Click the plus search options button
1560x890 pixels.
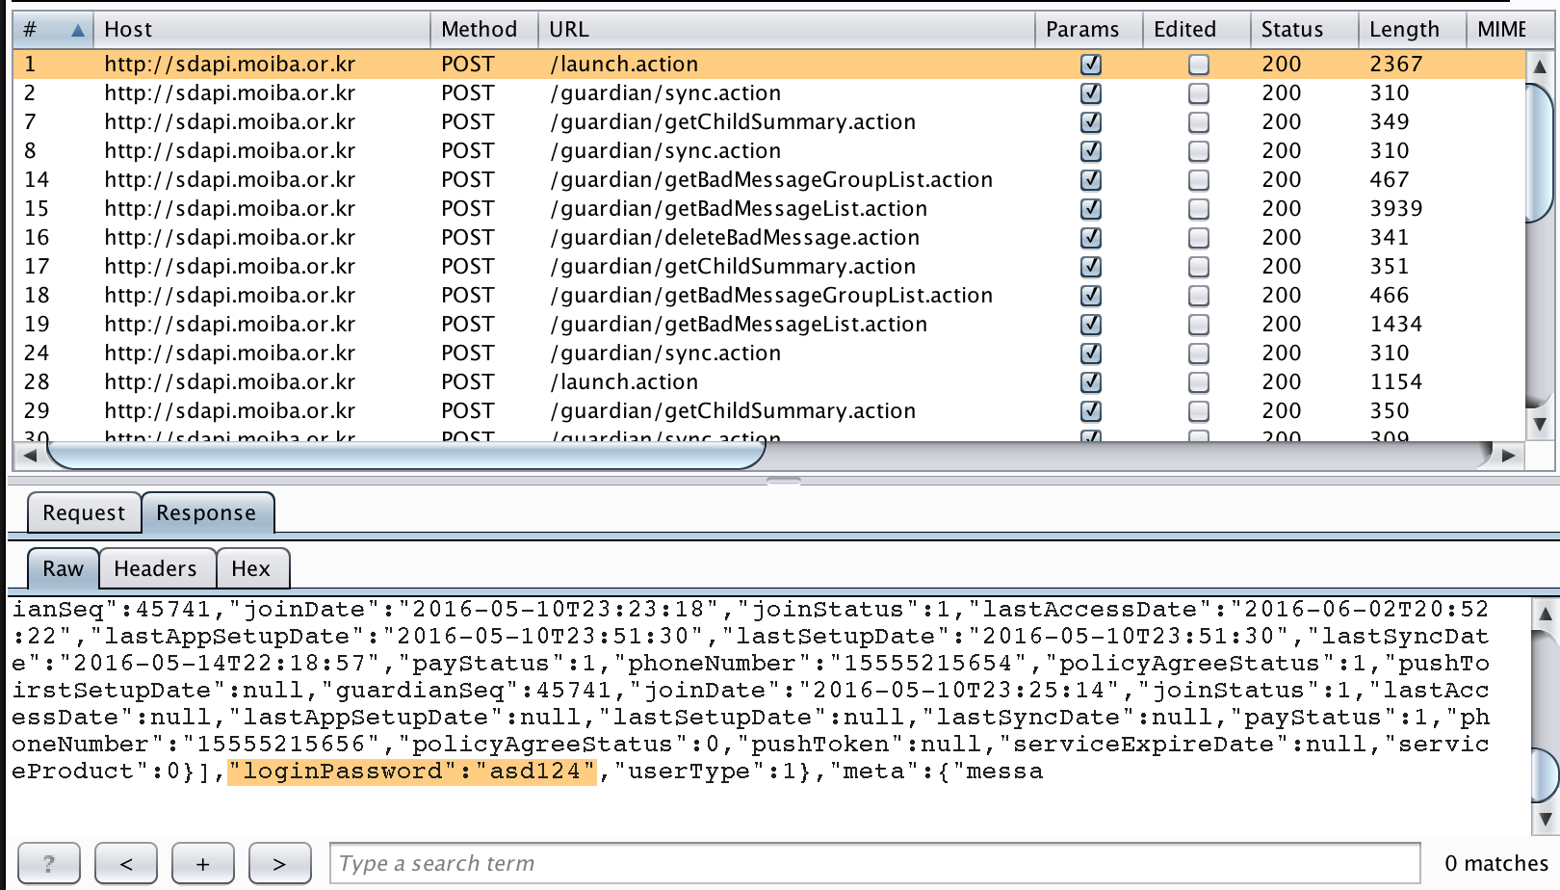202,863
